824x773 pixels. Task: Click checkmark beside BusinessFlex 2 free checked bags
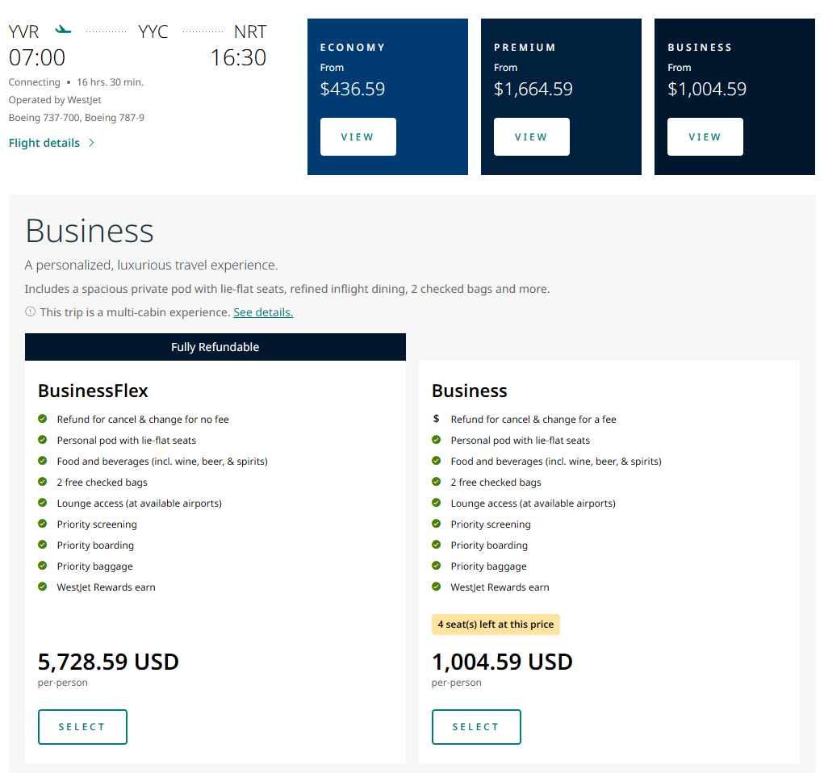pyautogui.click(x=43, y=482)
